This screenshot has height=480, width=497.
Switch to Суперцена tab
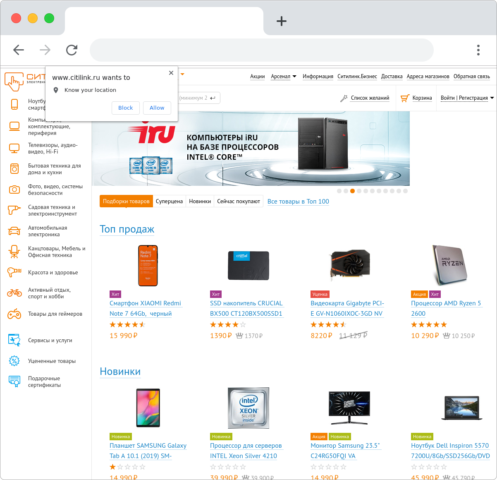pyautogui.click(x=169, y=201)
